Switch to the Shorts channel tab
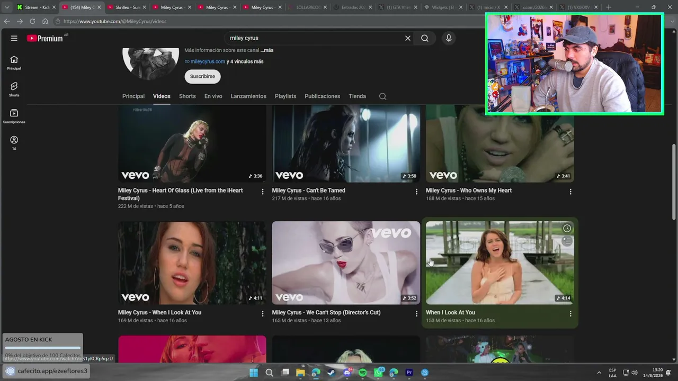Image resolution: width=678 pixels, height=381 pixels. pos(188,96)
